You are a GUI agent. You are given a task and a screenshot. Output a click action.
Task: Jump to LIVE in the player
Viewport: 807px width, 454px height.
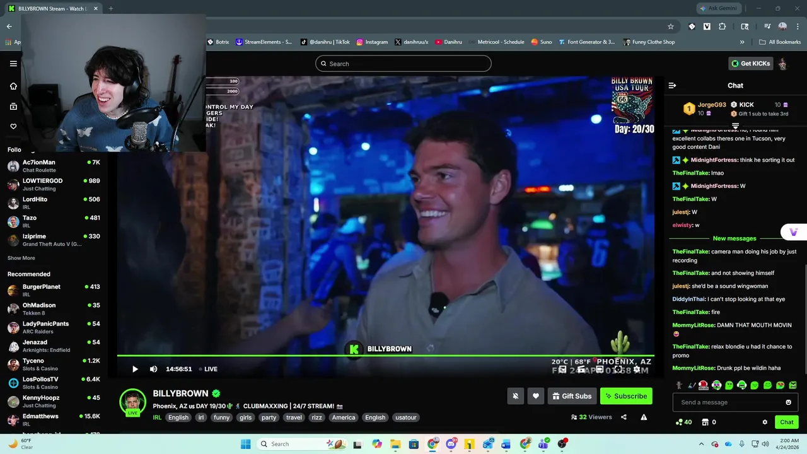(208, 369)
